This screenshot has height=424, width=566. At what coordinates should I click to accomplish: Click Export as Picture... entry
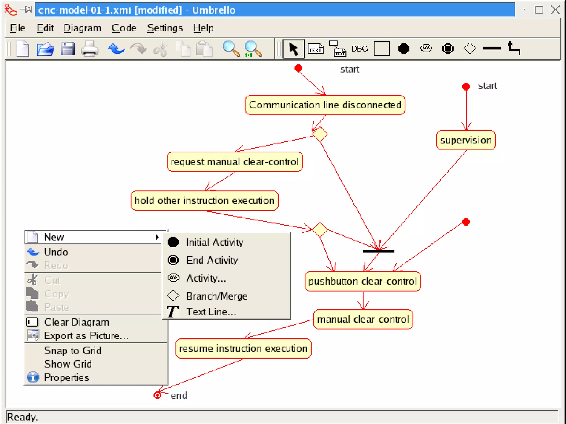[86, 336]
